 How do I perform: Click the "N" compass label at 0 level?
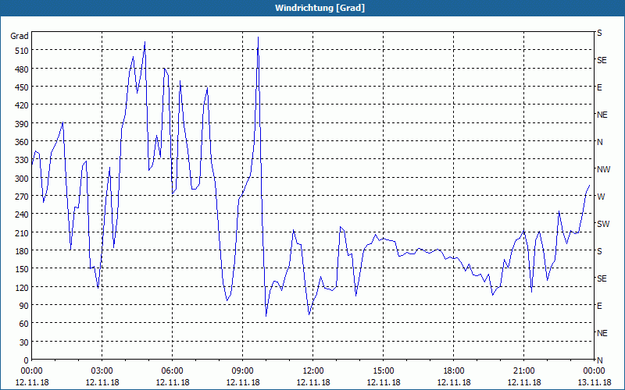[x=599, y=360]
